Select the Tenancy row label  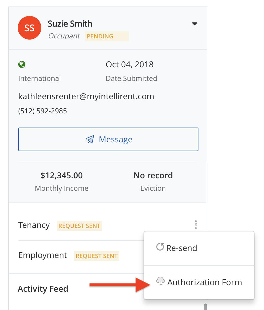(x=34, y=225)
